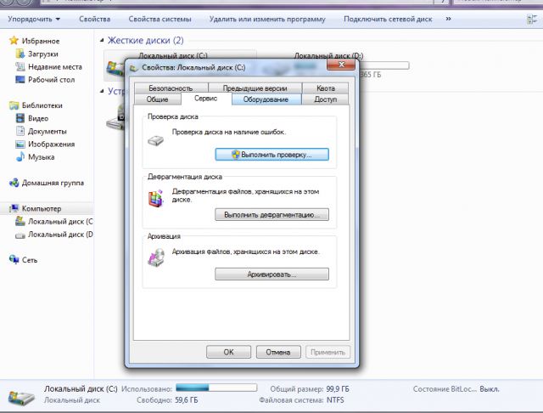Collapse the removable devices group arrow
This screenshot has width=543, height=413.
(102, 91)
